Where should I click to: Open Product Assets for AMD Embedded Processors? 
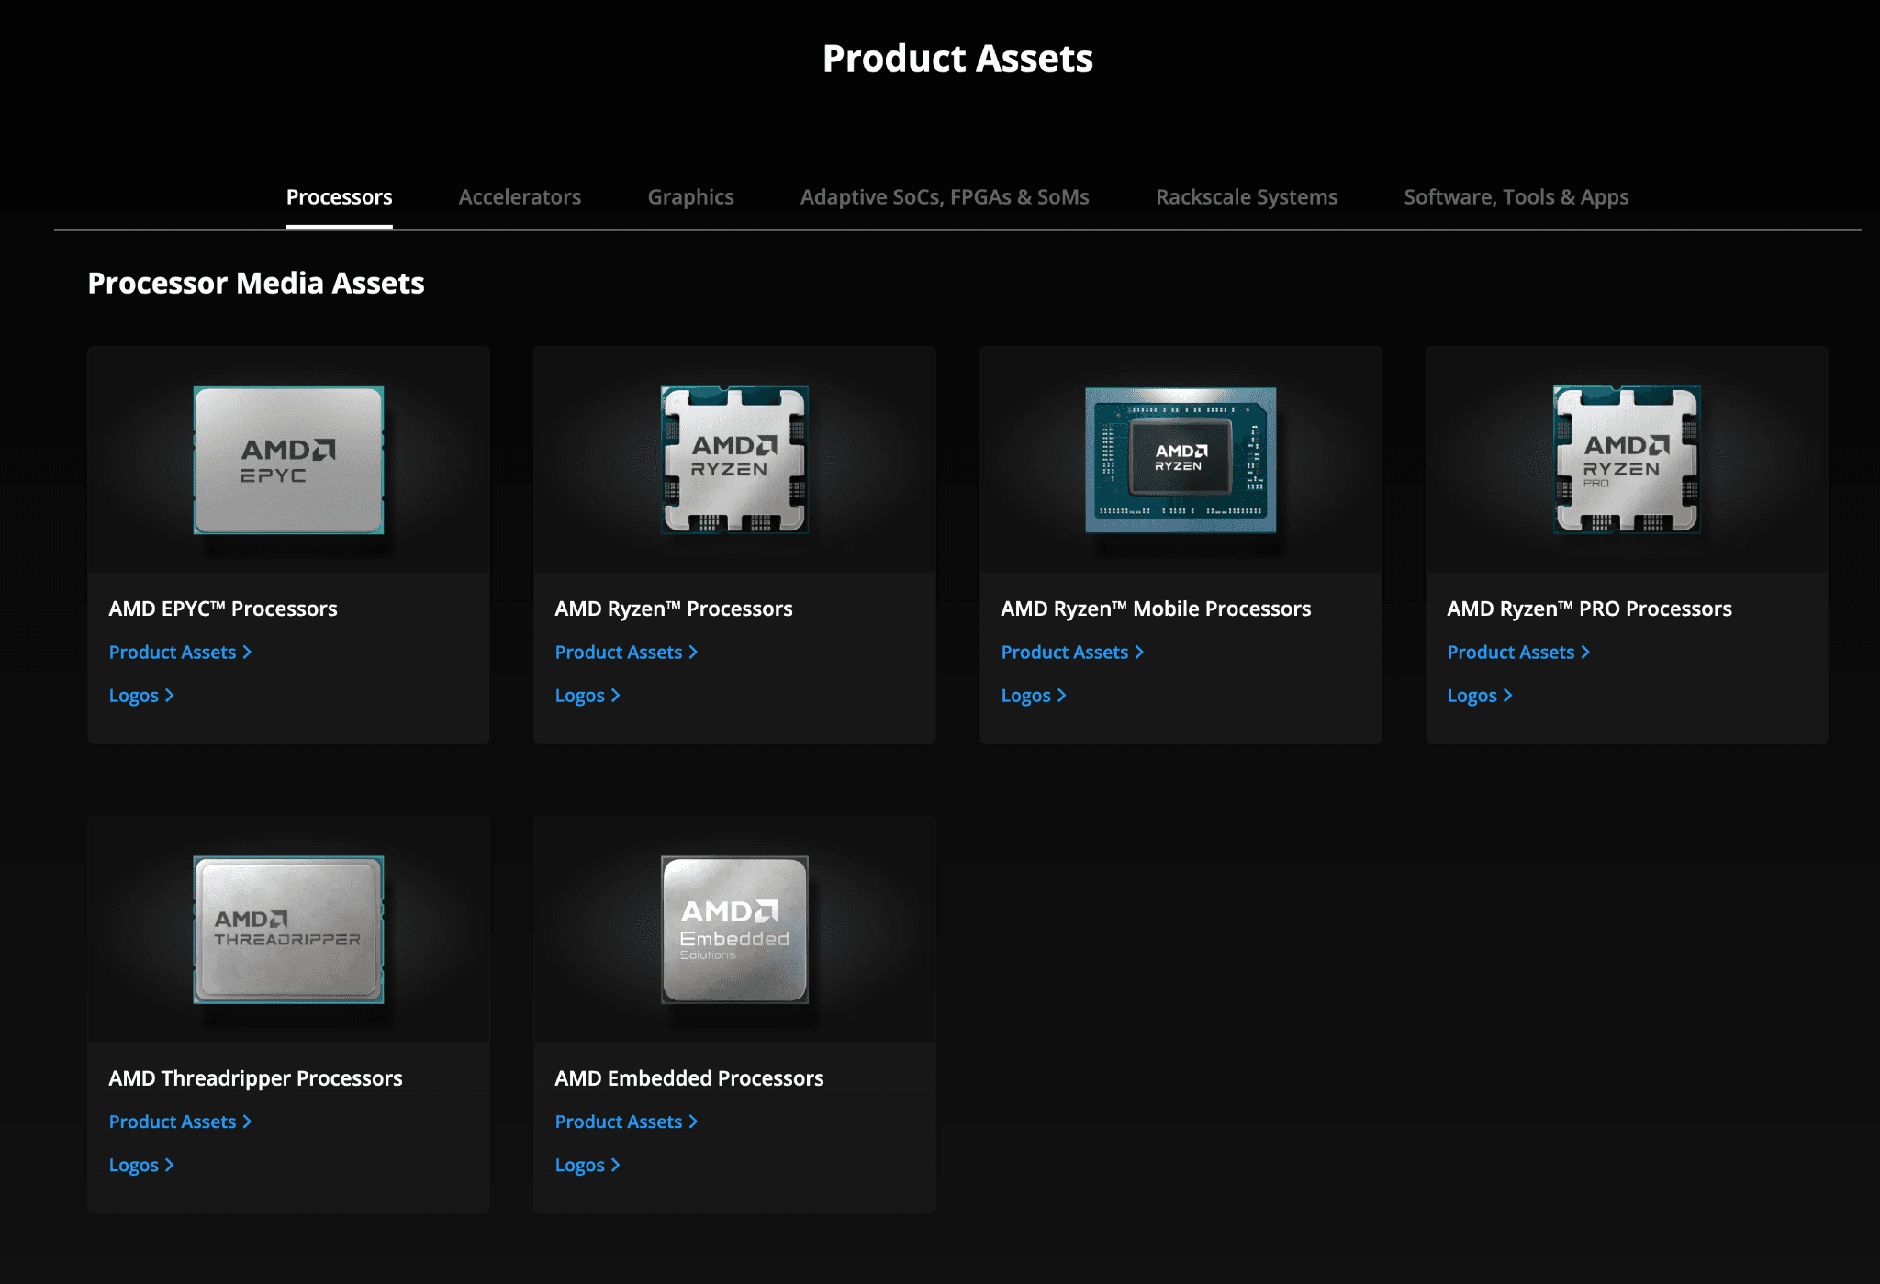coord(626,1122)
